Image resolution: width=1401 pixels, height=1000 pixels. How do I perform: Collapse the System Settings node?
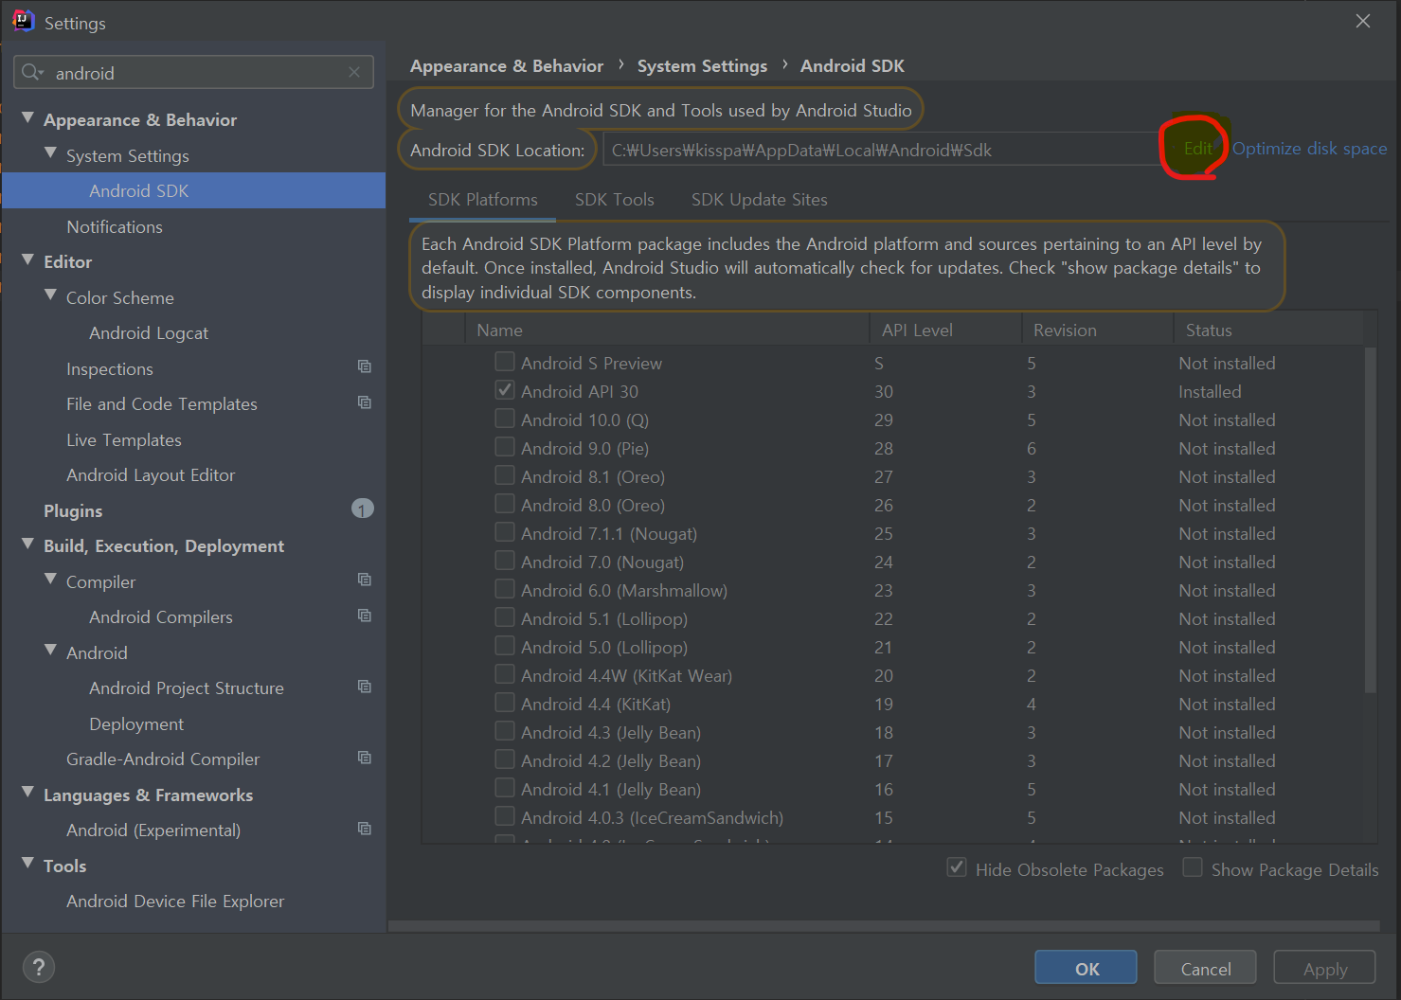click(x=50, y=153)
